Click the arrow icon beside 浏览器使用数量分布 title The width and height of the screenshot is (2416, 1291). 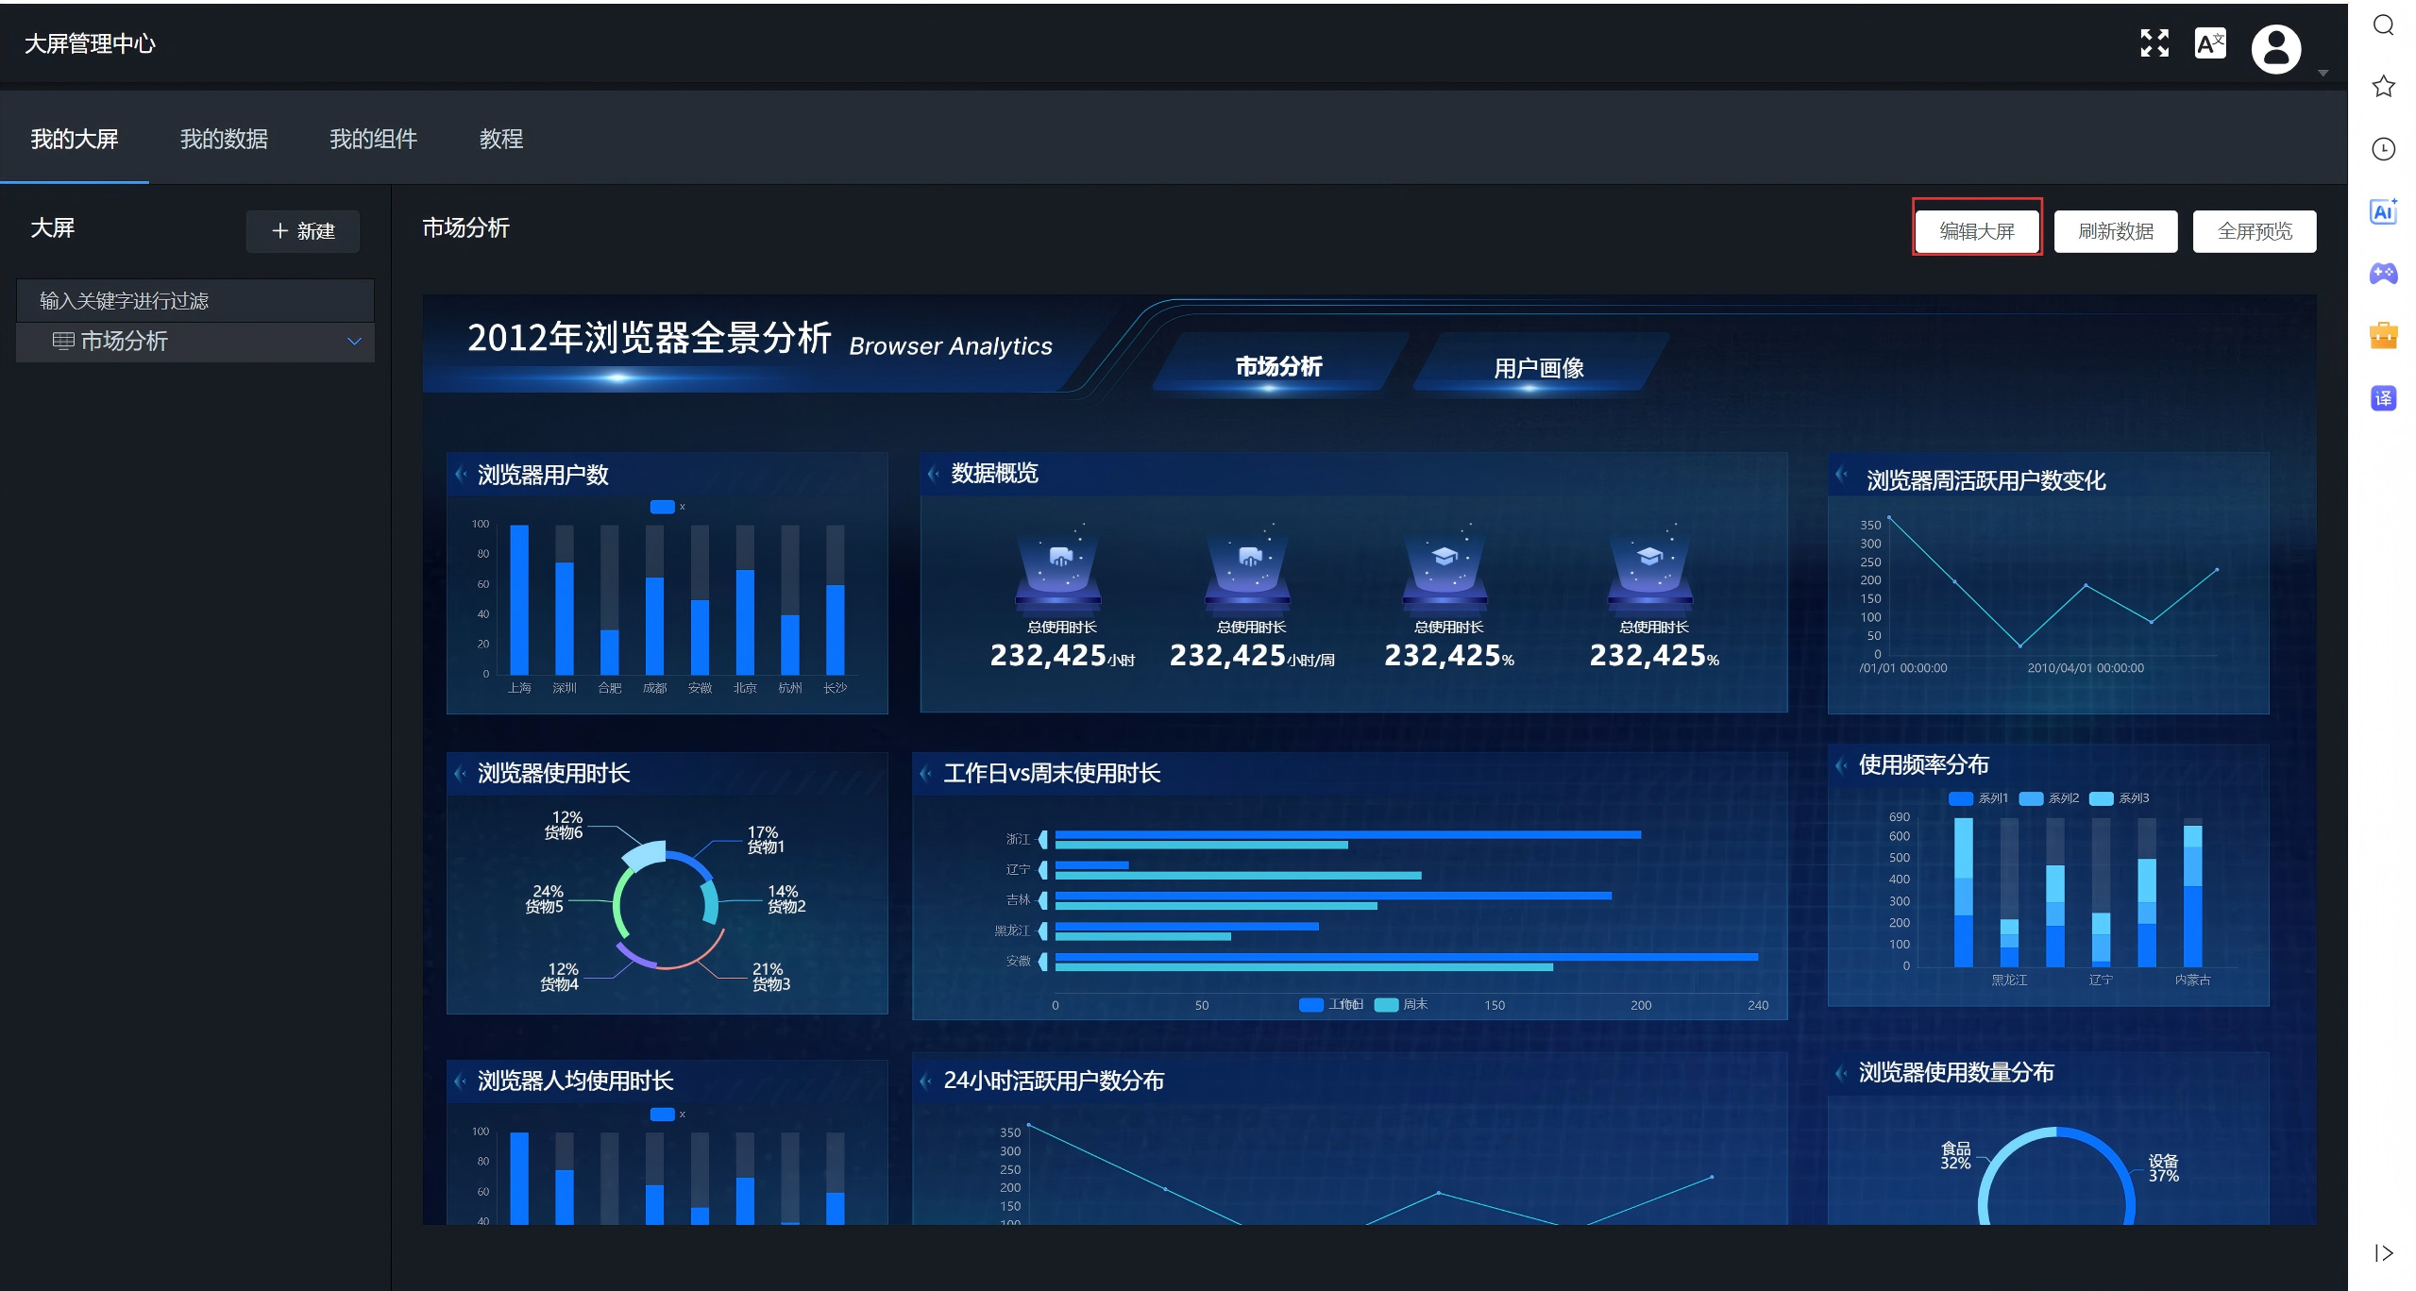pos(1841,1073)
